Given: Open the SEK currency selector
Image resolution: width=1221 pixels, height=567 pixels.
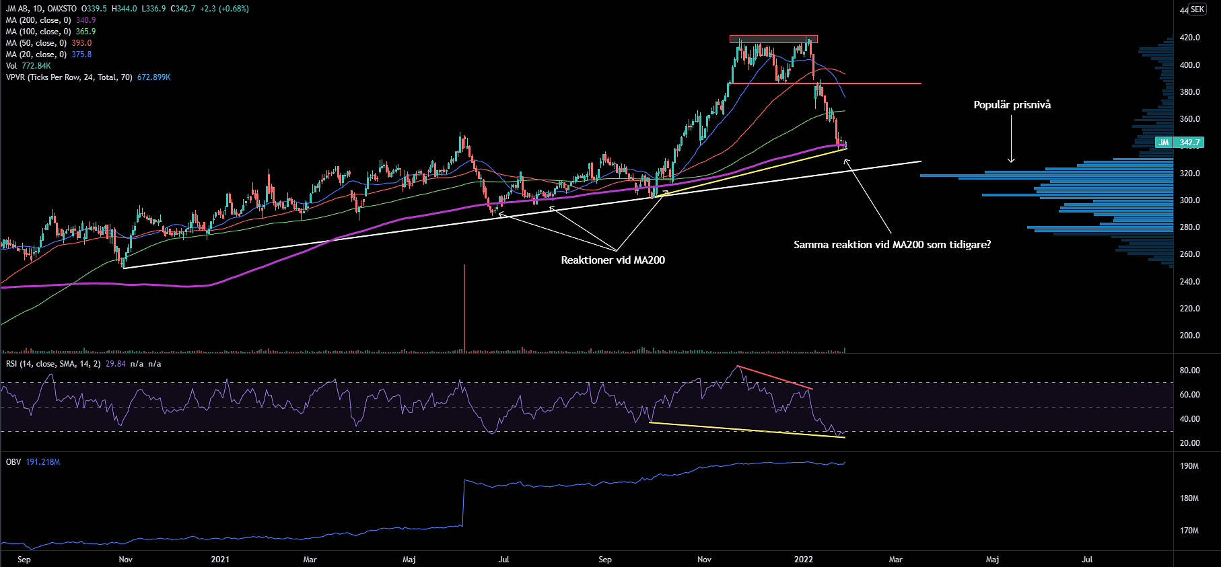Looking at the screenshot, I should pyautogui.click(x=1197, y=9).
